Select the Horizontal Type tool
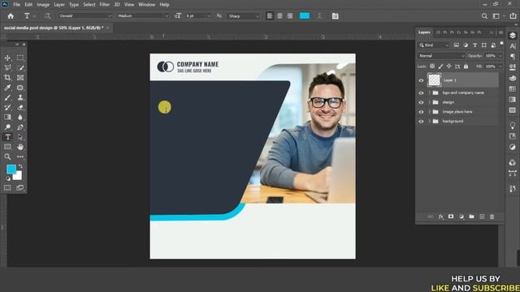This screenshot has width=520, height=292. pos(7,137)
